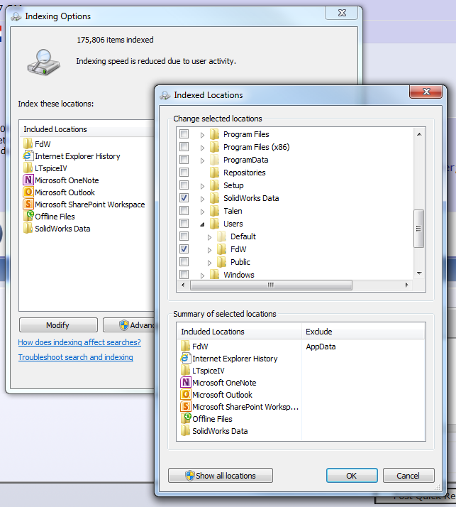Image resolution: width=456 pixels, height=507 pixels.
Task: Click the SharePoint Workspace icon in summary list
Action: tap(185, 406)
